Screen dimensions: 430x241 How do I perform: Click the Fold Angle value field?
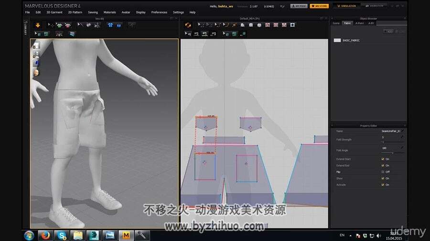(390, 148)
